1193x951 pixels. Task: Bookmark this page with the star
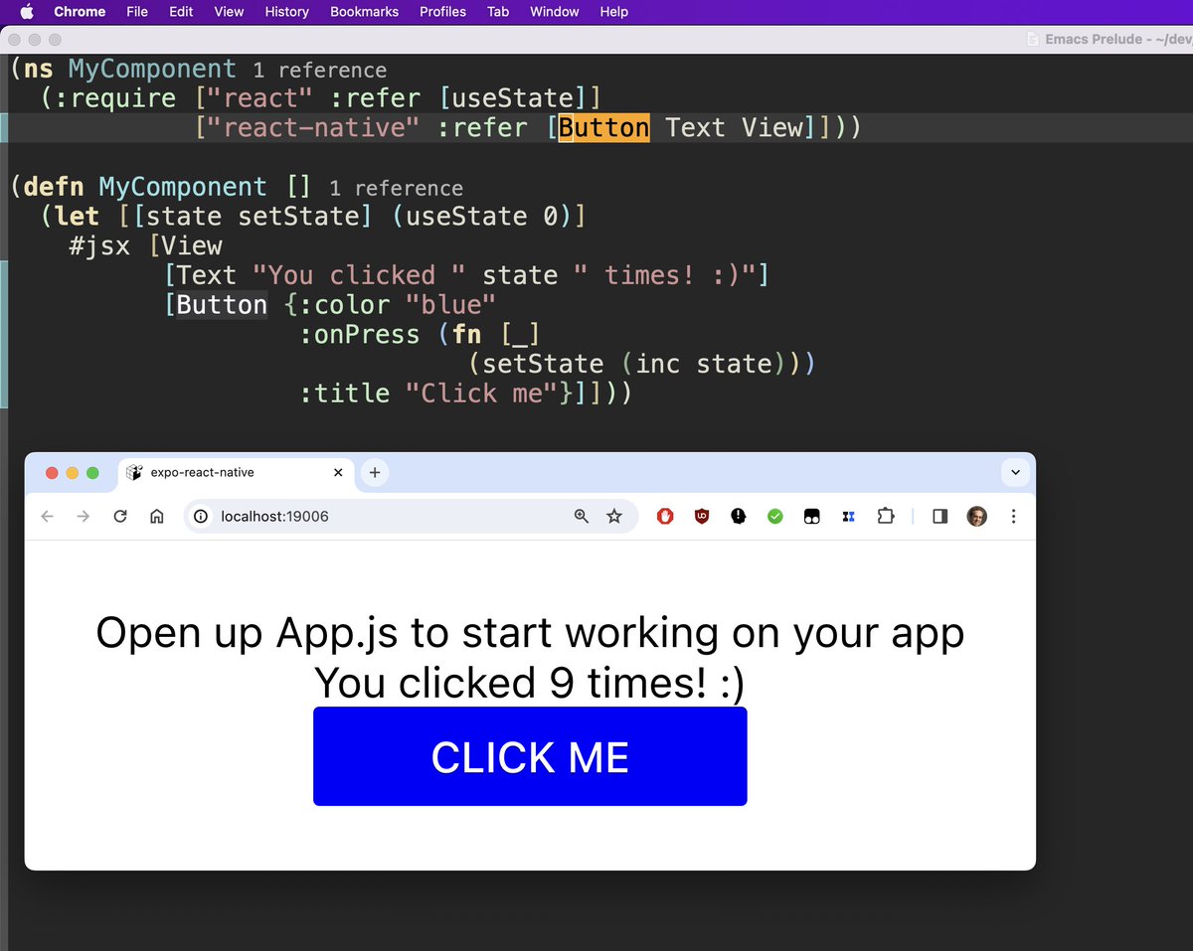click(614, 516)
